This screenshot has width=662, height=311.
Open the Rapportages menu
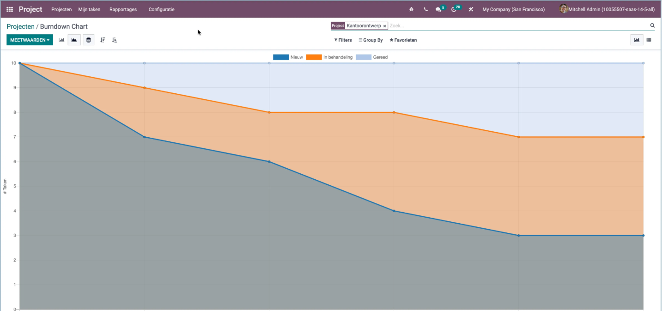tap(123, 9)
